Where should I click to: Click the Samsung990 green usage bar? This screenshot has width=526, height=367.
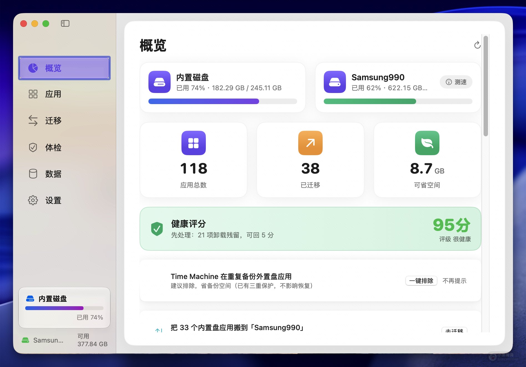398,101
